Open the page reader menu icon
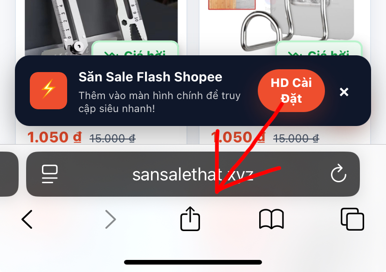Viewport: 386px width, 272px height. [x=50, y=174]
